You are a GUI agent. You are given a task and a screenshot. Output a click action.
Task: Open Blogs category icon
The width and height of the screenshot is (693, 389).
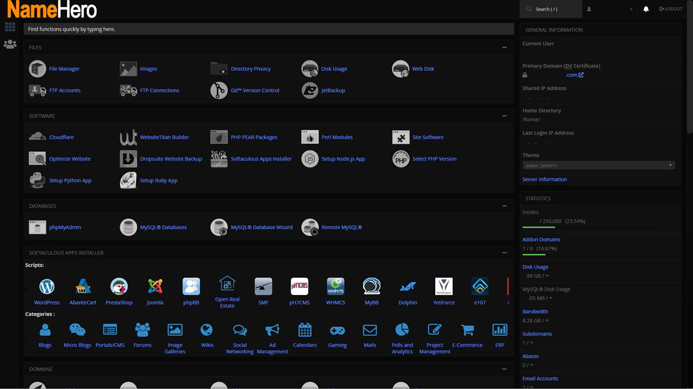(x=45, y=330)
